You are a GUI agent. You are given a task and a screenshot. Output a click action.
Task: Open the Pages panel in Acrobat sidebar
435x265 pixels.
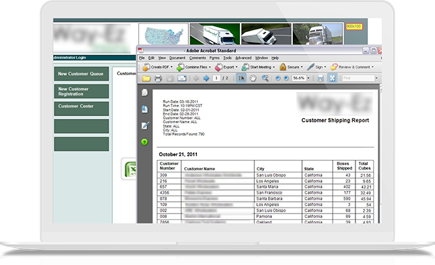(x=145, y=93)
